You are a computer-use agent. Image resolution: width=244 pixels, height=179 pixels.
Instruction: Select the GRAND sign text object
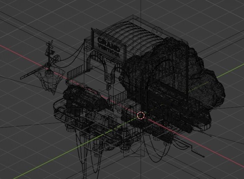click(x=109, y=44)
